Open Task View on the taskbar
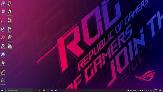 coord(39,90)
